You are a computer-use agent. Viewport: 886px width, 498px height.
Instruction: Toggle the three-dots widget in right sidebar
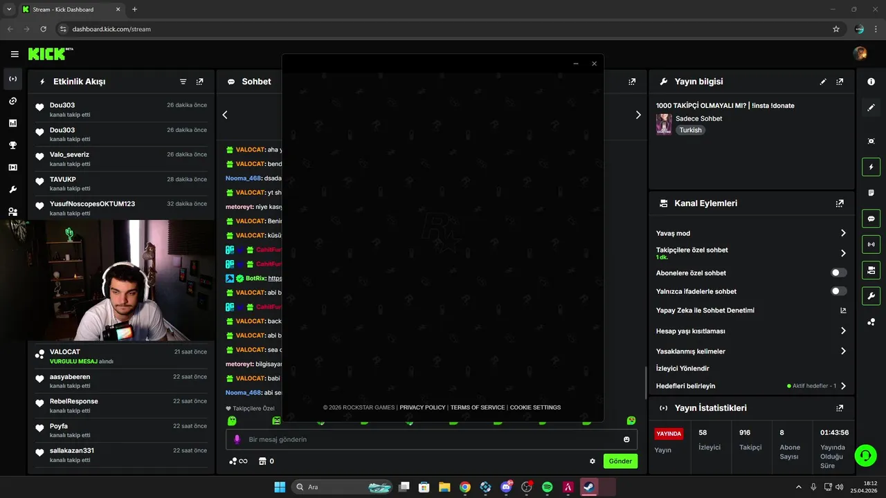871,322
